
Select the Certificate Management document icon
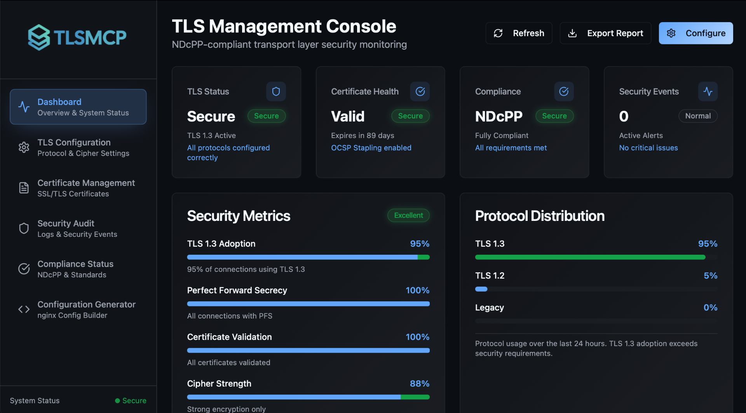24,188
